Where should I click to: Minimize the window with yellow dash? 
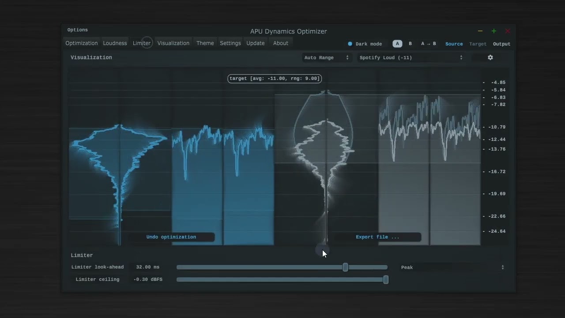pyautogui.click(x=480, y=31)
